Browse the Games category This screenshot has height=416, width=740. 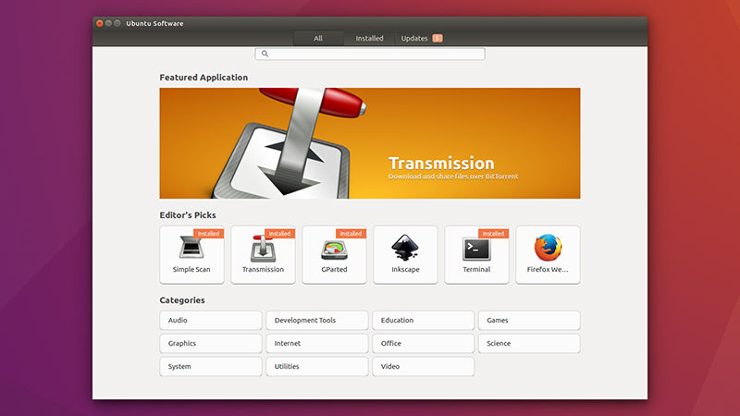[529, 321]
